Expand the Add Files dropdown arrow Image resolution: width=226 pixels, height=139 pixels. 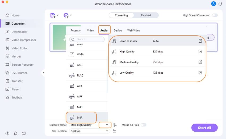point(58,15)
